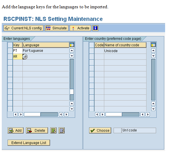Open country table column settings icon

click(153, 45)
